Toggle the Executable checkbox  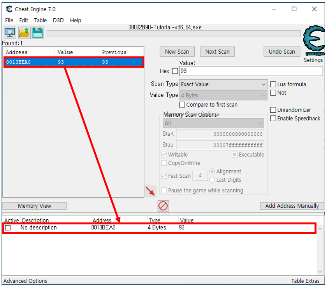tap(235, 154)
